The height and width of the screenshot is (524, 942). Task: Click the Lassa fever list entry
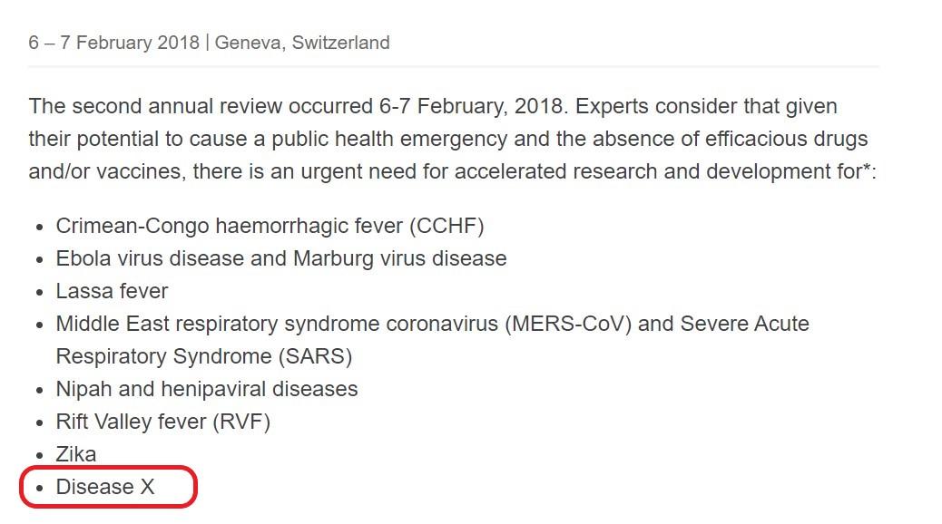click(x=112, y=291)
